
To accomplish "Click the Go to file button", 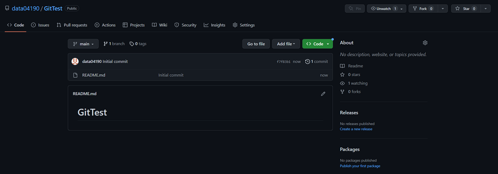I will [x=256, y=44].
